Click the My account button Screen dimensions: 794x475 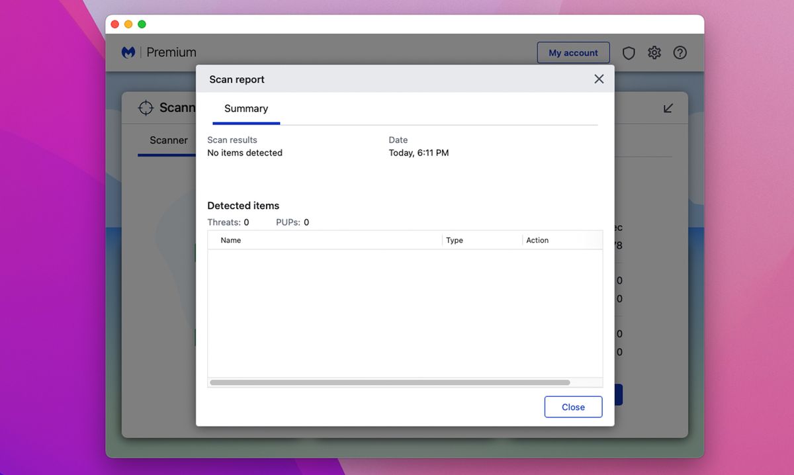573,53
